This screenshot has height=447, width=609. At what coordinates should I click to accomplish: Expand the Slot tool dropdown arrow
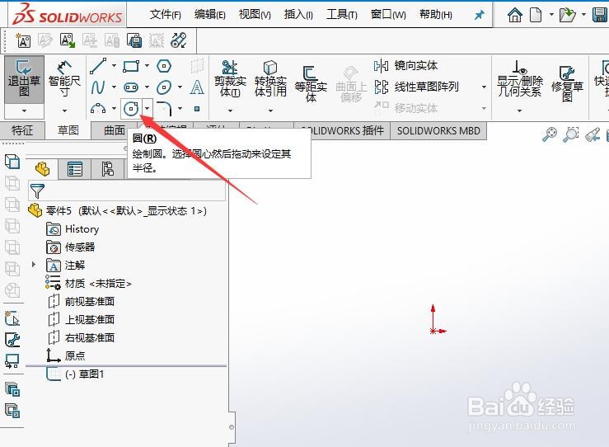(x=147, y=87)
